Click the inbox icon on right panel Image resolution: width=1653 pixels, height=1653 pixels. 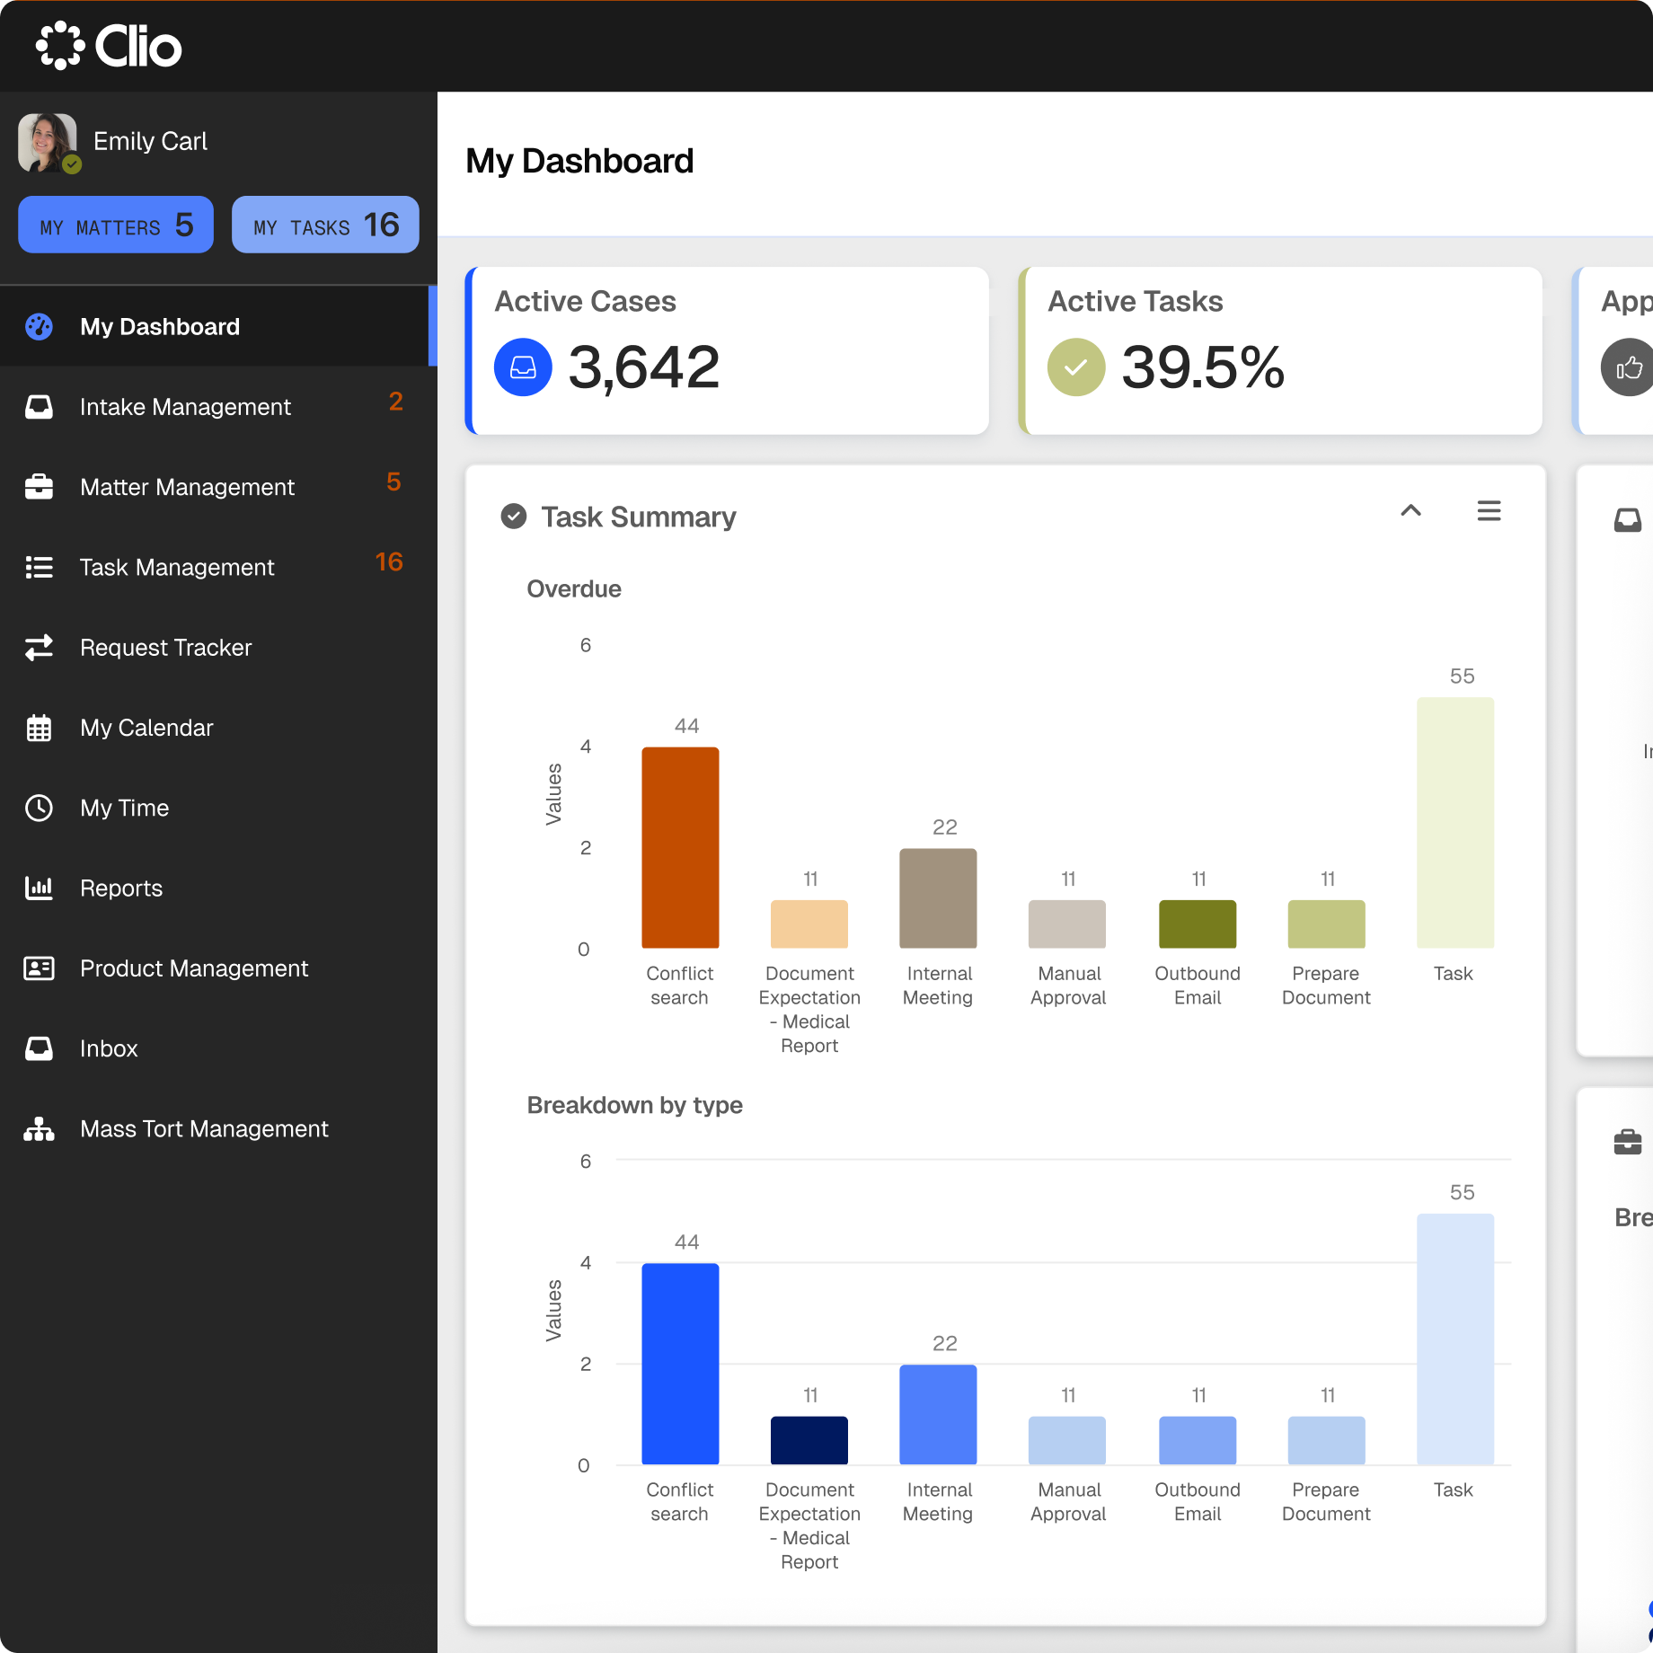[x=1628, y=519]
